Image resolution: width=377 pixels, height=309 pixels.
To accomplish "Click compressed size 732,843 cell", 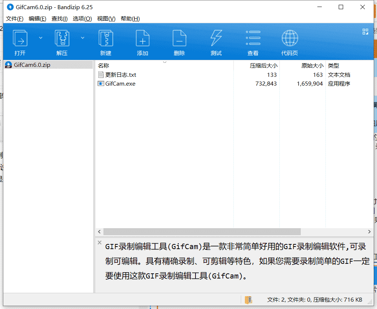I will (x=266, y=84).
